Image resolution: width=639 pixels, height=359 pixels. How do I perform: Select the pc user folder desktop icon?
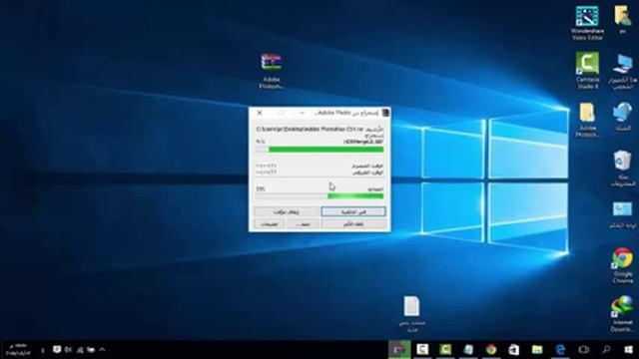(x=623, y=20)
